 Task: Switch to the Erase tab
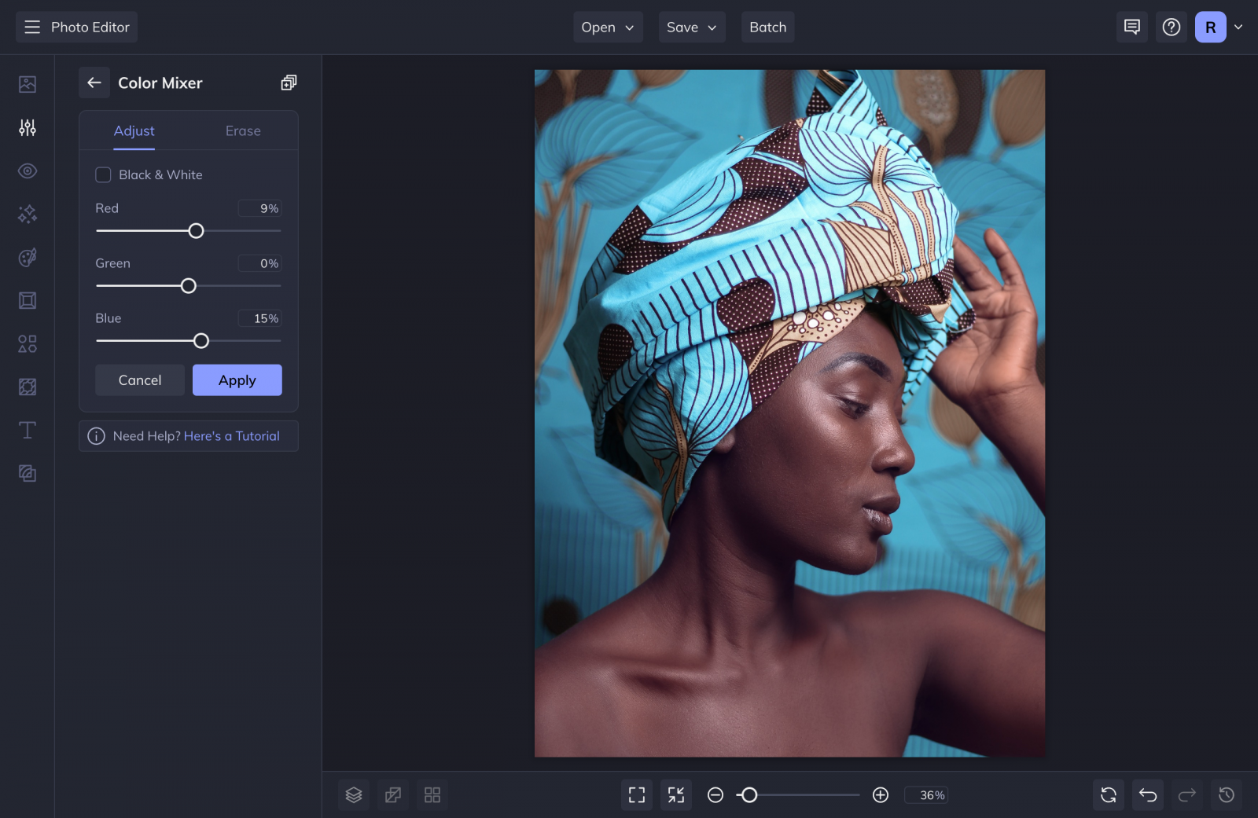tap(242, 130)
